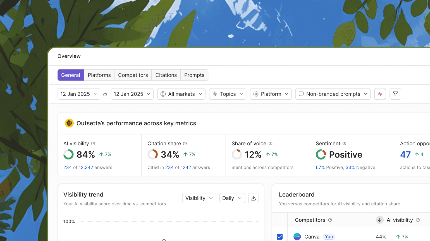This screenshot has height=241, width=430.
Task: Open the funnel filter button
Action: click(395, 94)
